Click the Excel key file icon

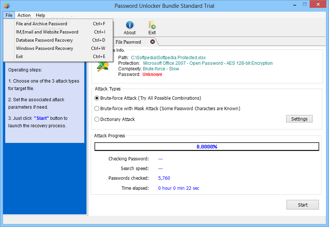pos(103,66)
